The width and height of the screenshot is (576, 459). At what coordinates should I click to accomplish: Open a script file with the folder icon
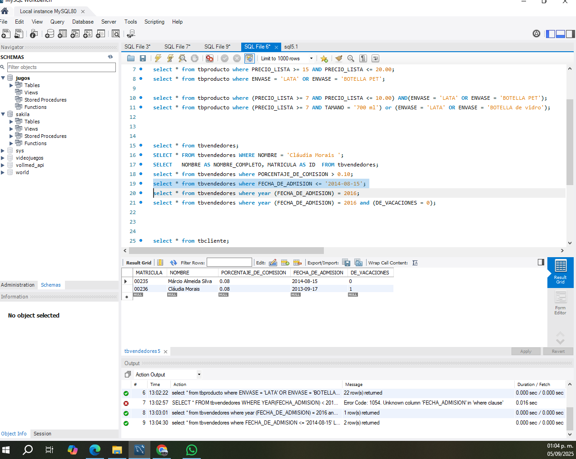tap(131, 59)
